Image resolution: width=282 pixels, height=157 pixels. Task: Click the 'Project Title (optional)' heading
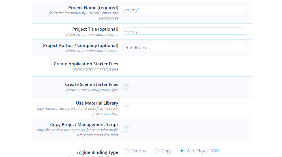(95, 29)
